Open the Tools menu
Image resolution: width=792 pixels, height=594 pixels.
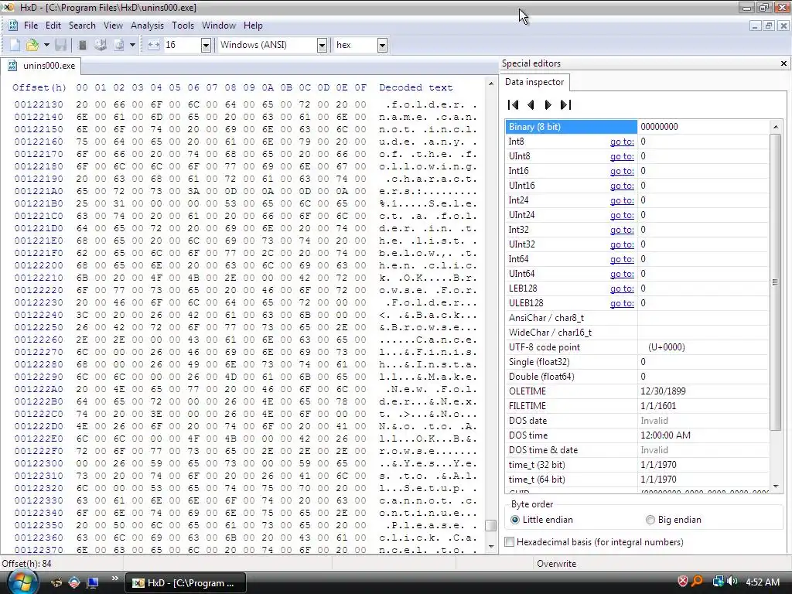(x=183, y=26)
